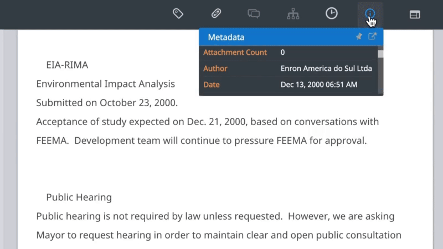Viewport: 443px width, 249px height.
Task: Pin the Metadata popup
Action: pos(359,37)
